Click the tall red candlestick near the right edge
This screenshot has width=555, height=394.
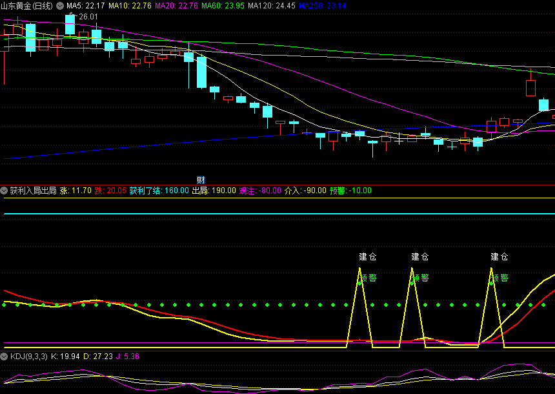[530, 88]
